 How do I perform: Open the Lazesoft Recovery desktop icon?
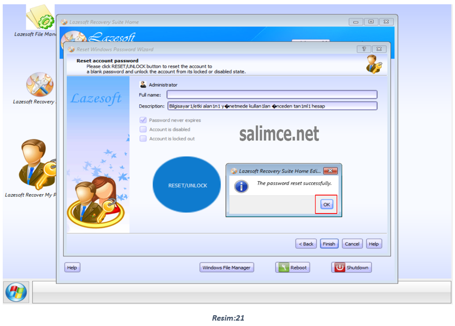[40, 85]
